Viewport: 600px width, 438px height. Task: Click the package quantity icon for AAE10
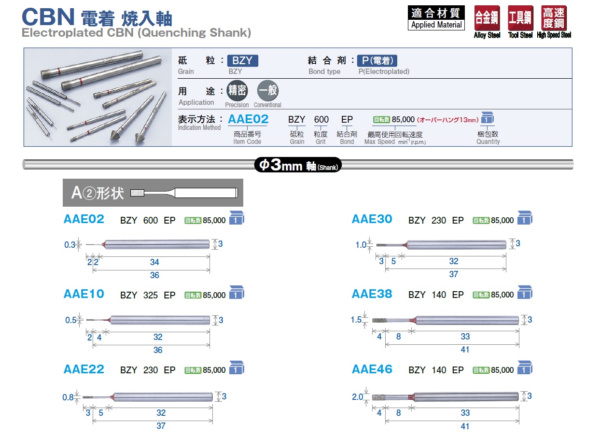[236, 294]
